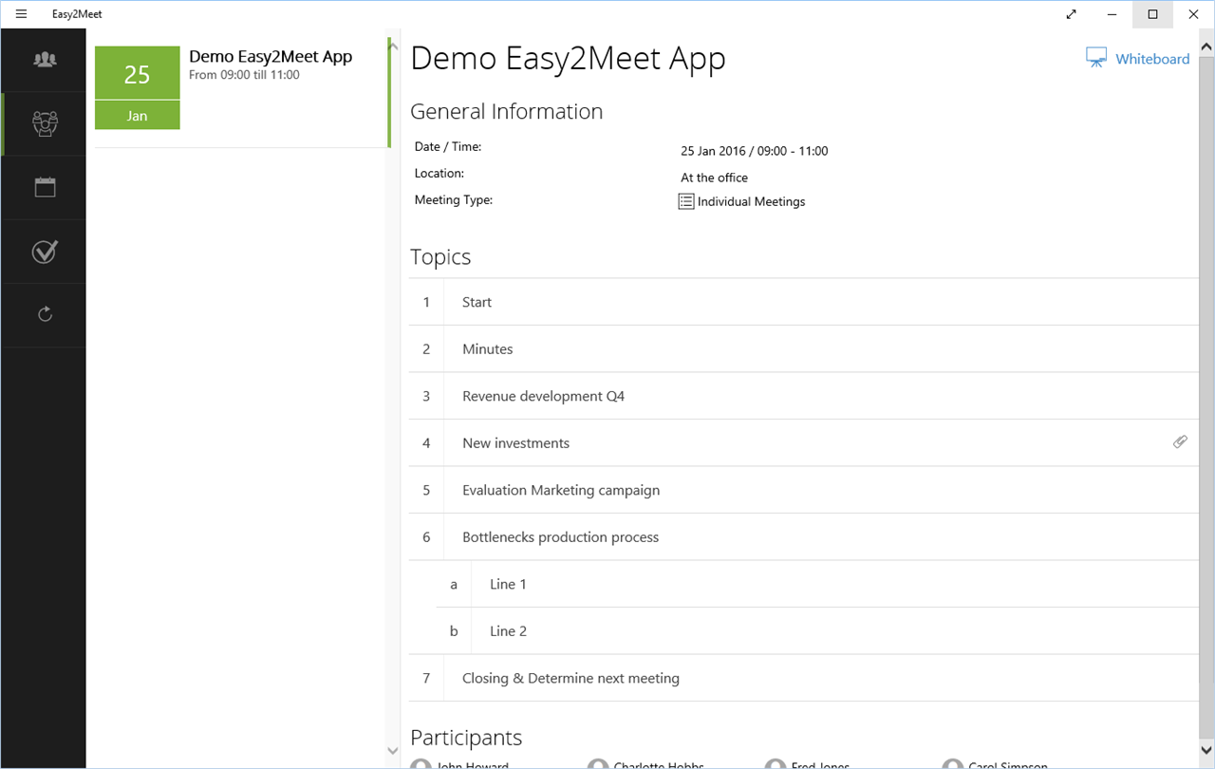Click the Topics heading
Screen dimensions: 1215x769
click(x=440, y=257)
